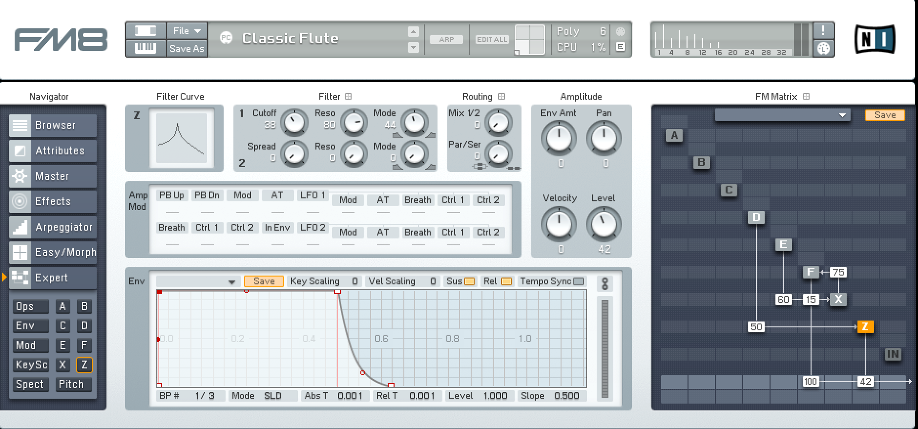Expand the FM Matrix section
Screen dimensions: 918x429
coord(806,96)
